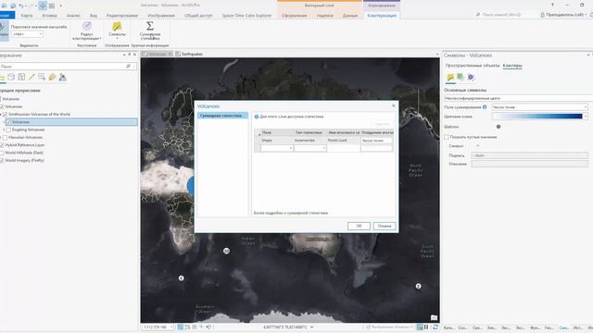Select the Explore tool in quick access toolbar
This screenshot has width=593, height=333.
tap(43, 6)
